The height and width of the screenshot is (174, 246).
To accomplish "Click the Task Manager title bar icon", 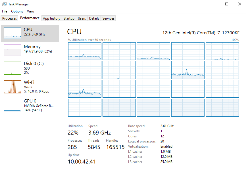I will coord(5,4).
